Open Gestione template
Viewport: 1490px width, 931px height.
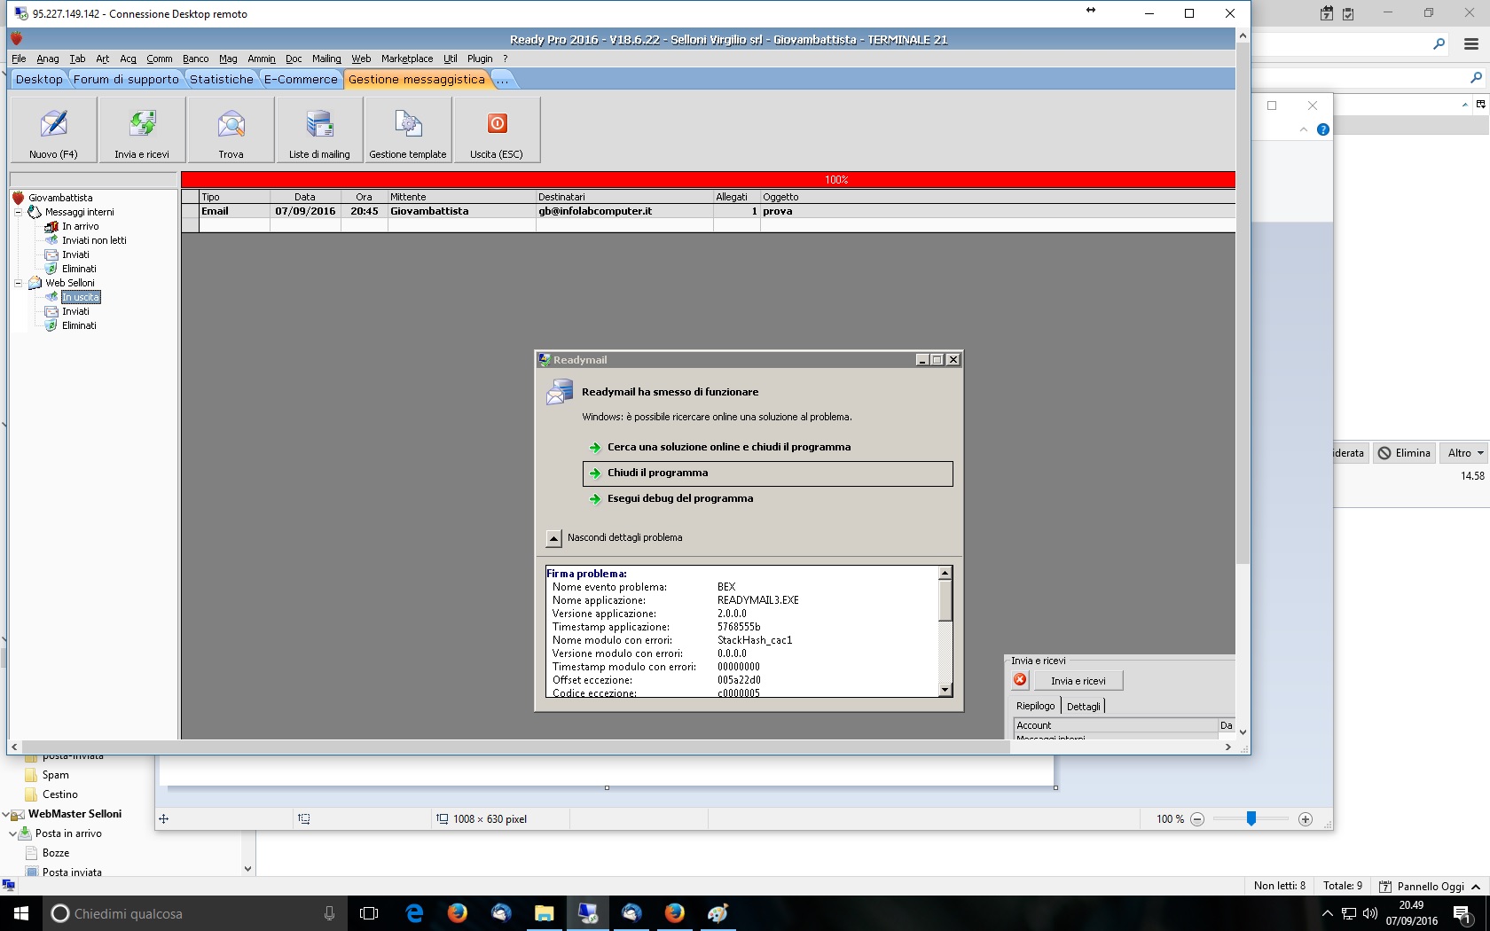(408, 129)
